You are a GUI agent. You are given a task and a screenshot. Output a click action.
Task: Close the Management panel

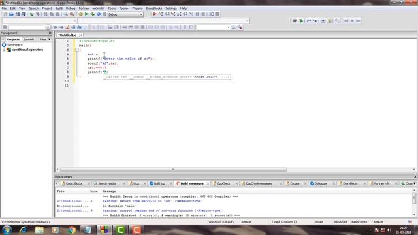[x=50, y=33]
